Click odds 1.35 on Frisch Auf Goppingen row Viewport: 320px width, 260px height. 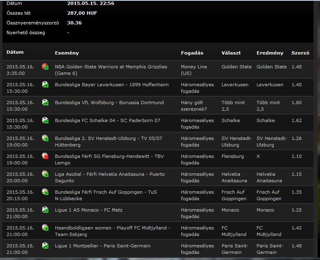[296, 192]
